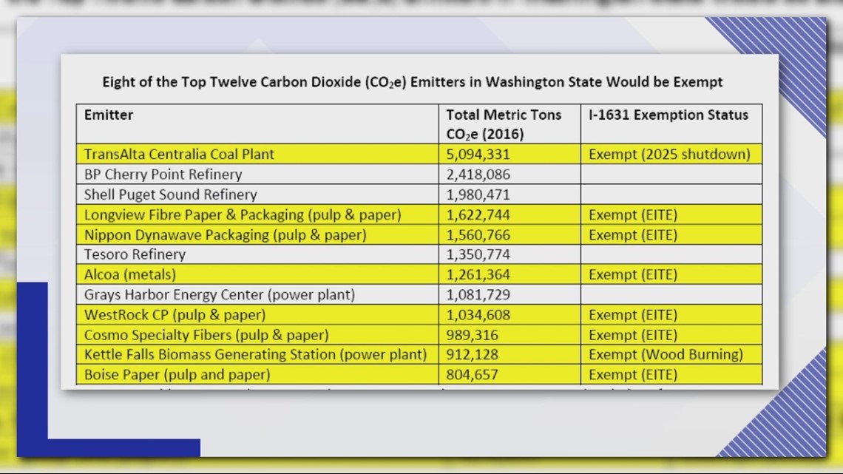Click the Alcoa (metals) cell
The height and width of the screenshot is (474, 843).
[x=130, y=274]
